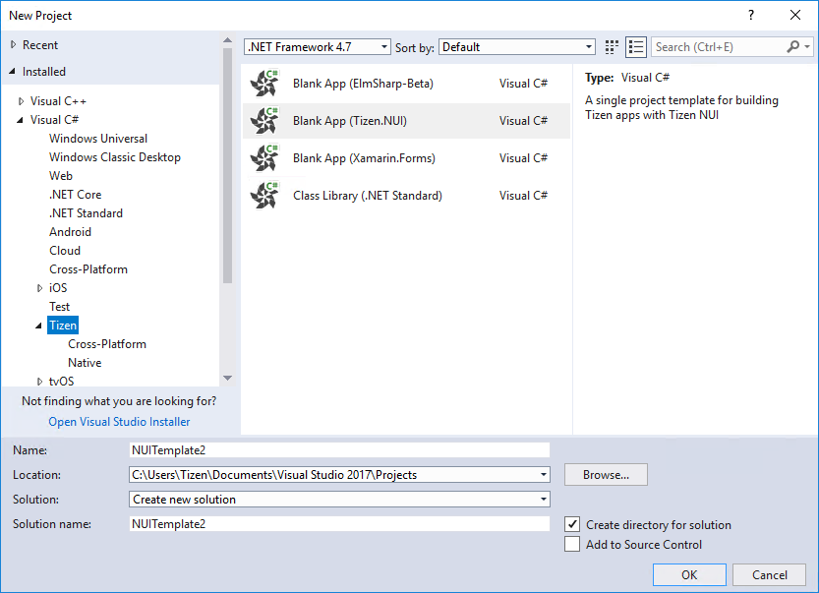Expand the iOS tree node

(x=40, y=287)
